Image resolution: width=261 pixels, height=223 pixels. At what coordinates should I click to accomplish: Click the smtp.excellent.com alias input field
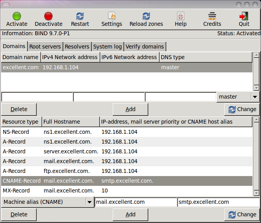tap(218, 202)
